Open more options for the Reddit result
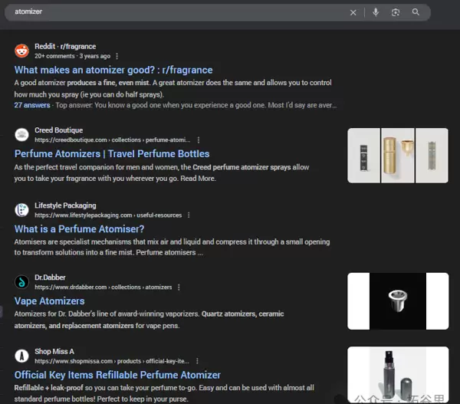Screen dimensions: 460x404 [117, 56]
